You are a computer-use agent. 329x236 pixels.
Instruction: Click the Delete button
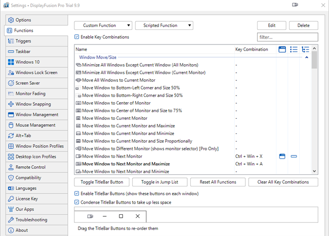[x=303, y=25]
